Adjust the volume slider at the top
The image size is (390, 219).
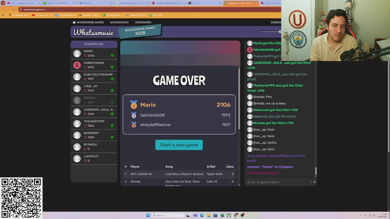pyautogui.click(x=271, y=32)
